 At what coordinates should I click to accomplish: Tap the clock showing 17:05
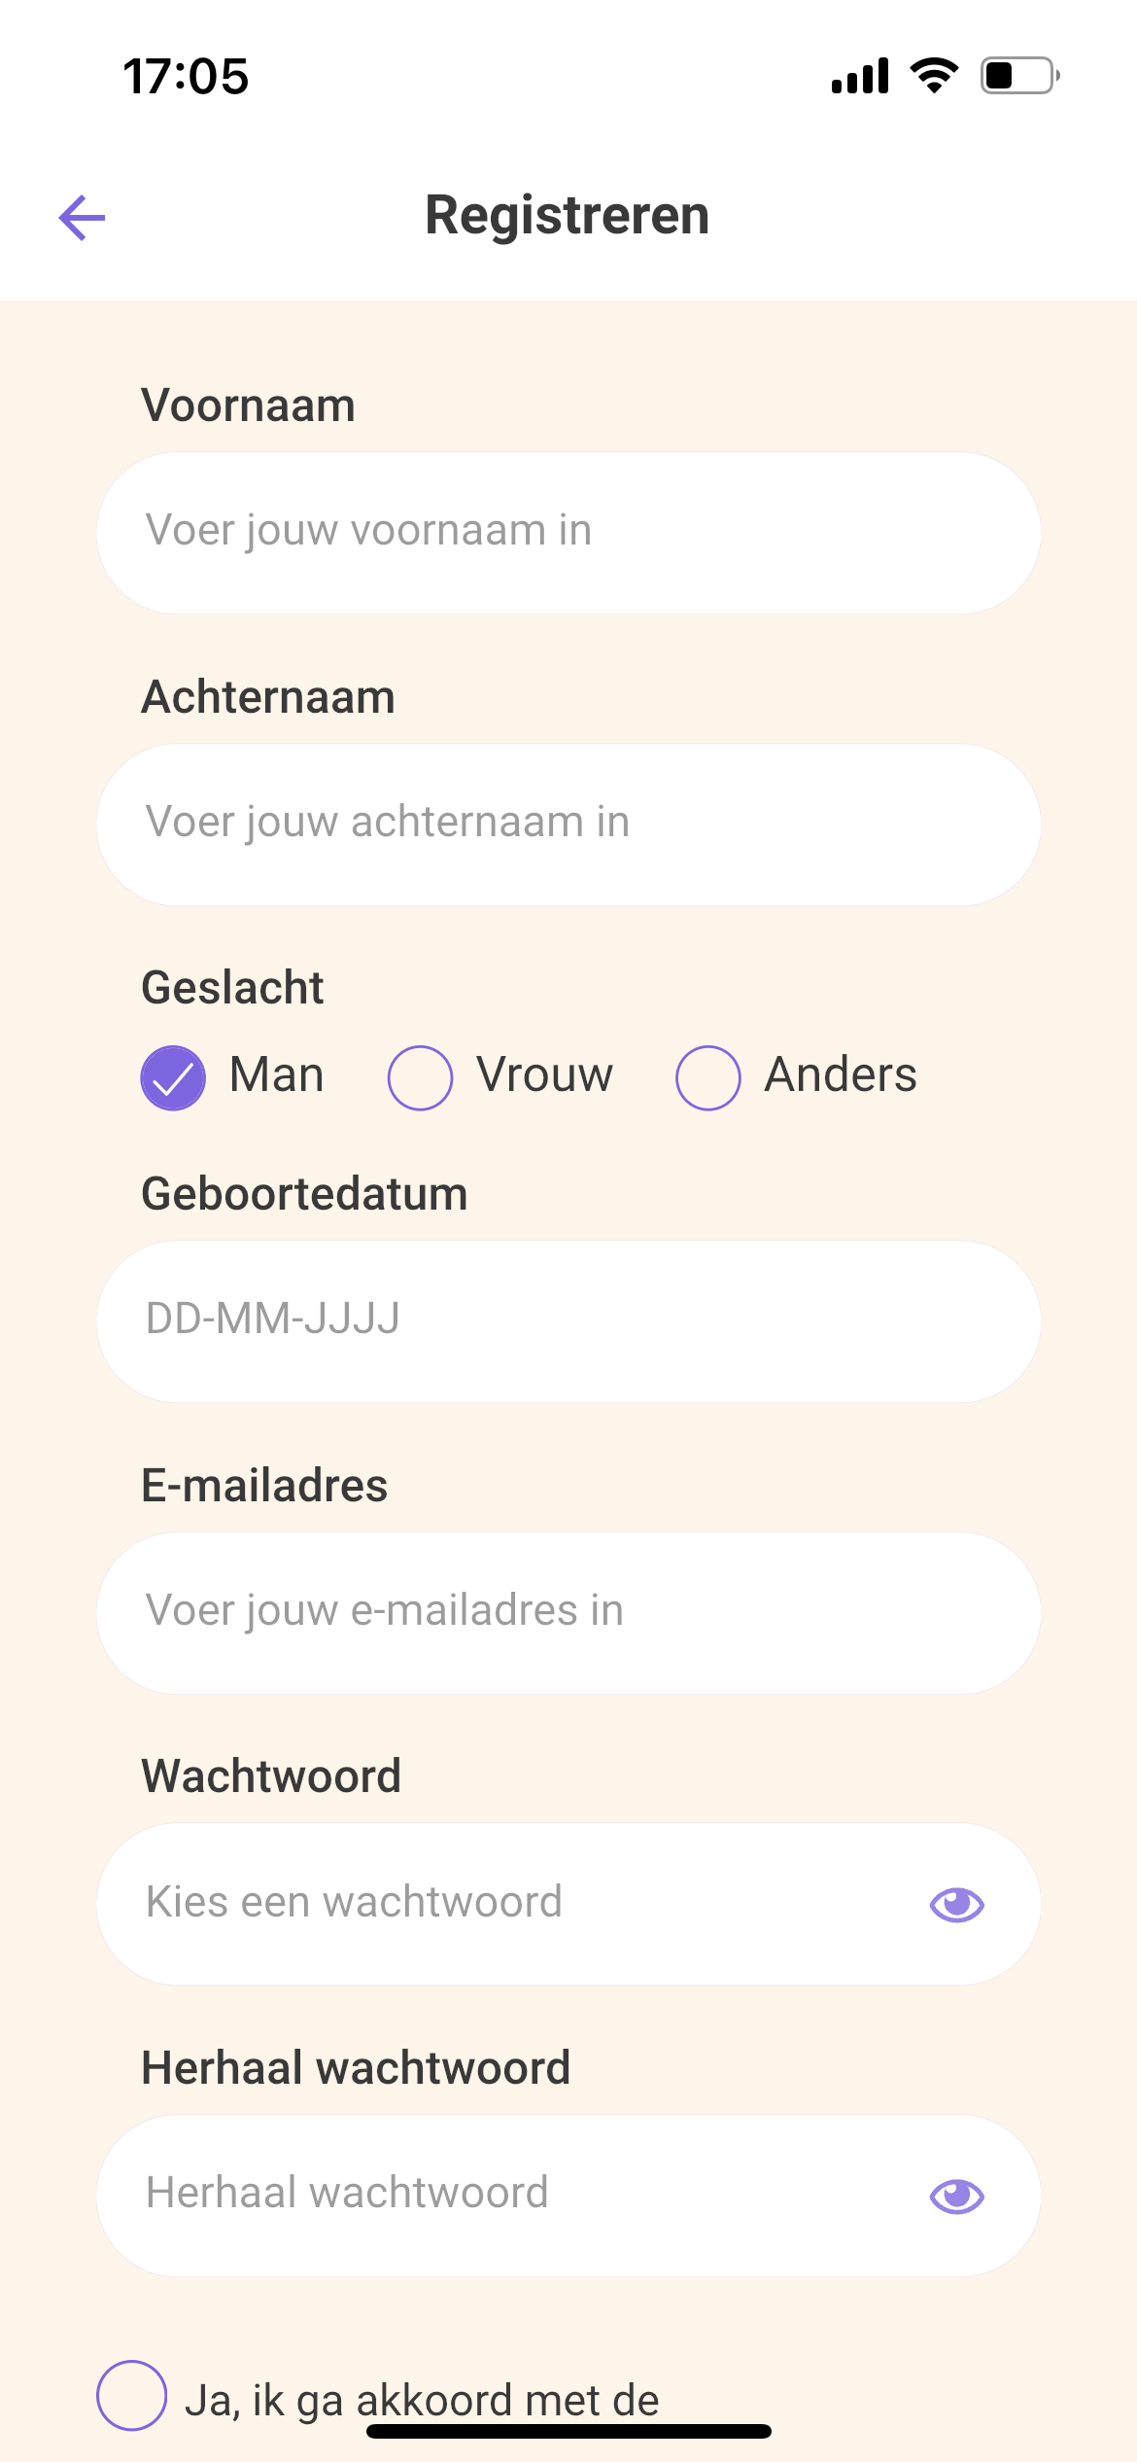click(x=186, y=76)
